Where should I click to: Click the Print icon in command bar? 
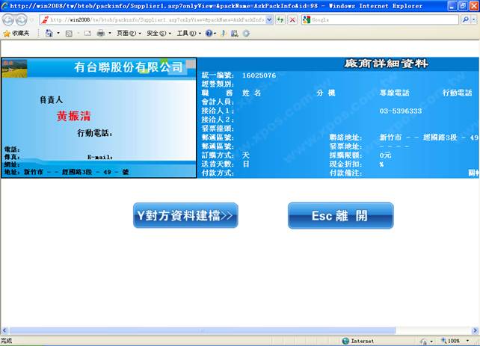tap(100, 34)
